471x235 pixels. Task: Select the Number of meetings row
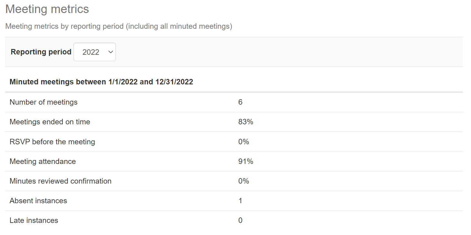point(234,102)
